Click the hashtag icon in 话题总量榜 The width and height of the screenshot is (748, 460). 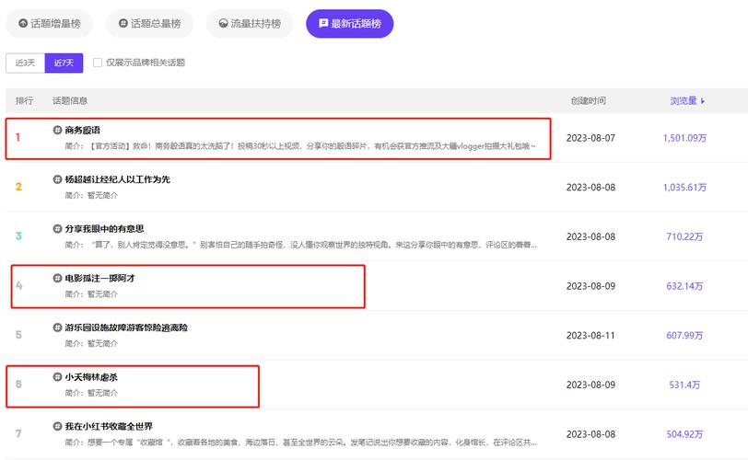click(x=123, y=23)
